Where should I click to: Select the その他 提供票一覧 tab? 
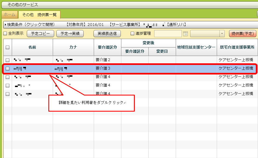[x=39, y=15]
